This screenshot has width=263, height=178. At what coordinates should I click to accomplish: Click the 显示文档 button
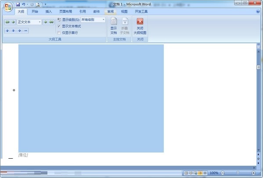click(114, 26)
